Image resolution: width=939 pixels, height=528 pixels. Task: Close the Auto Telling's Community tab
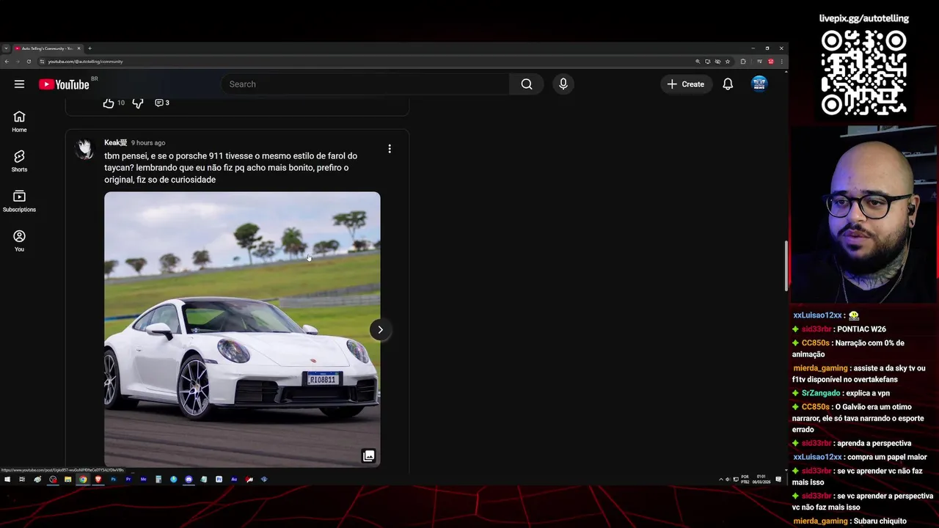click(x=78, y=48)
